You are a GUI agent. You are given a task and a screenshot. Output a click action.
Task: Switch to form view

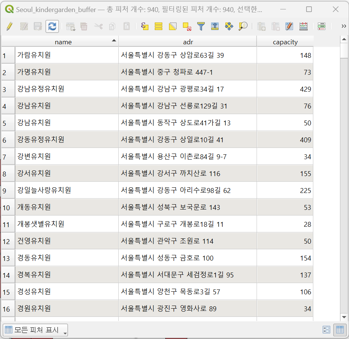326,330
